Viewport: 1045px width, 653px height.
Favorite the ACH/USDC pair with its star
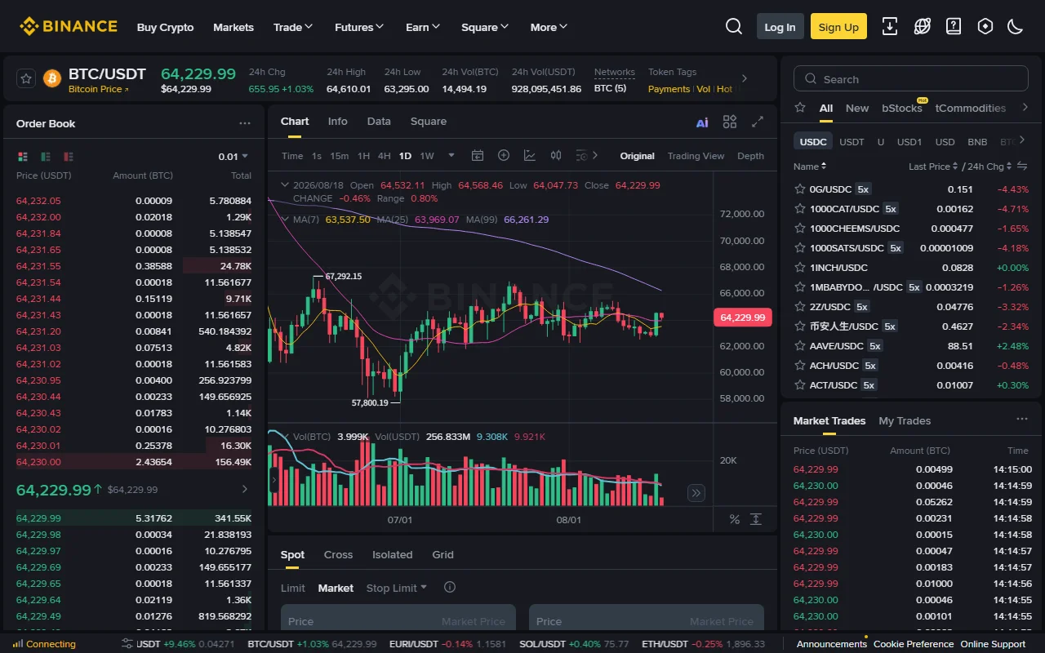coord(800,365)
